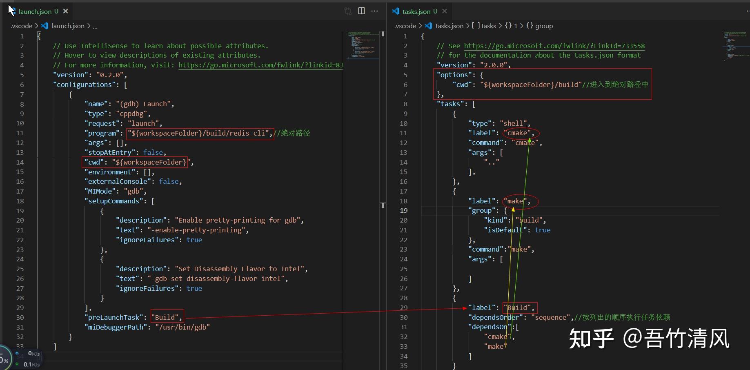750x370 pixels.
Task: Open the fwlink URL in launch.json comments
Action: tap(261, 65)
